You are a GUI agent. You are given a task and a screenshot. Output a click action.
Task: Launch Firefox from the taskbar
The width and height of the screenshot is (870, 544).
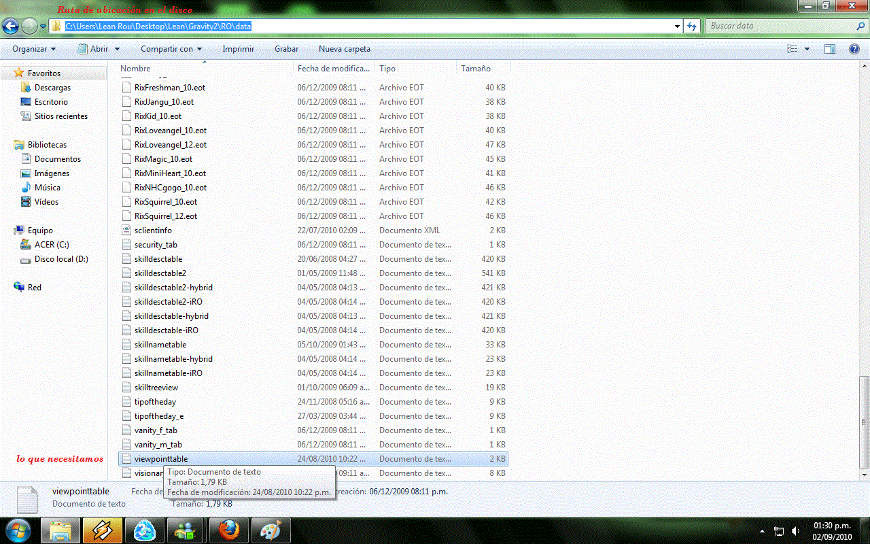[228, 530]
